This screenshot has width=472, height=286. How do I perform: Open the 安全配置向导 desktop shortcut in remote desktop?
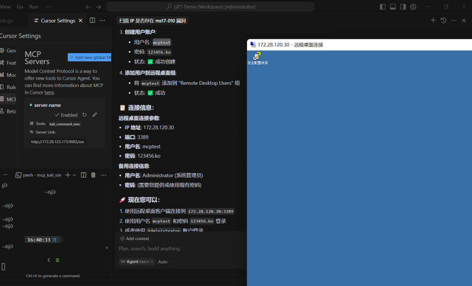[258, 58]
